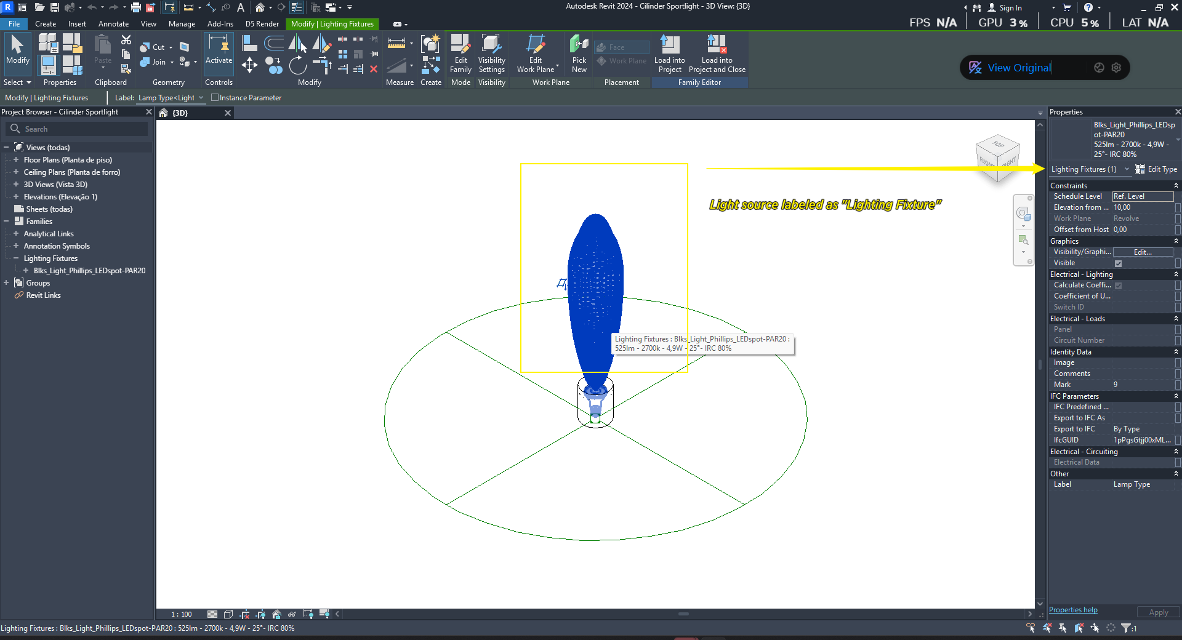
Task: Click the Offset from Host associate box
Action: pos(1178,230)
